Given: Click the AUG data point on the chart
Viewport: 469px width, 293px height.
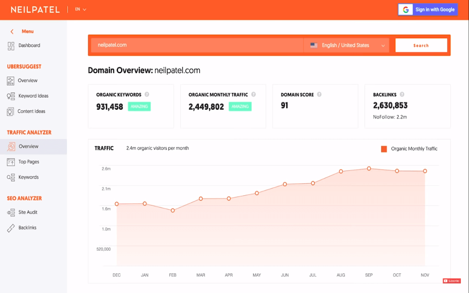Looking at the screenshot, I should pos(341,171).
